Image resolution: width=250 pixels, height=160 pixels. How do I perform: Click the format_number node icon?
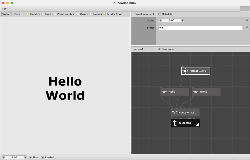tap(185, 71)
